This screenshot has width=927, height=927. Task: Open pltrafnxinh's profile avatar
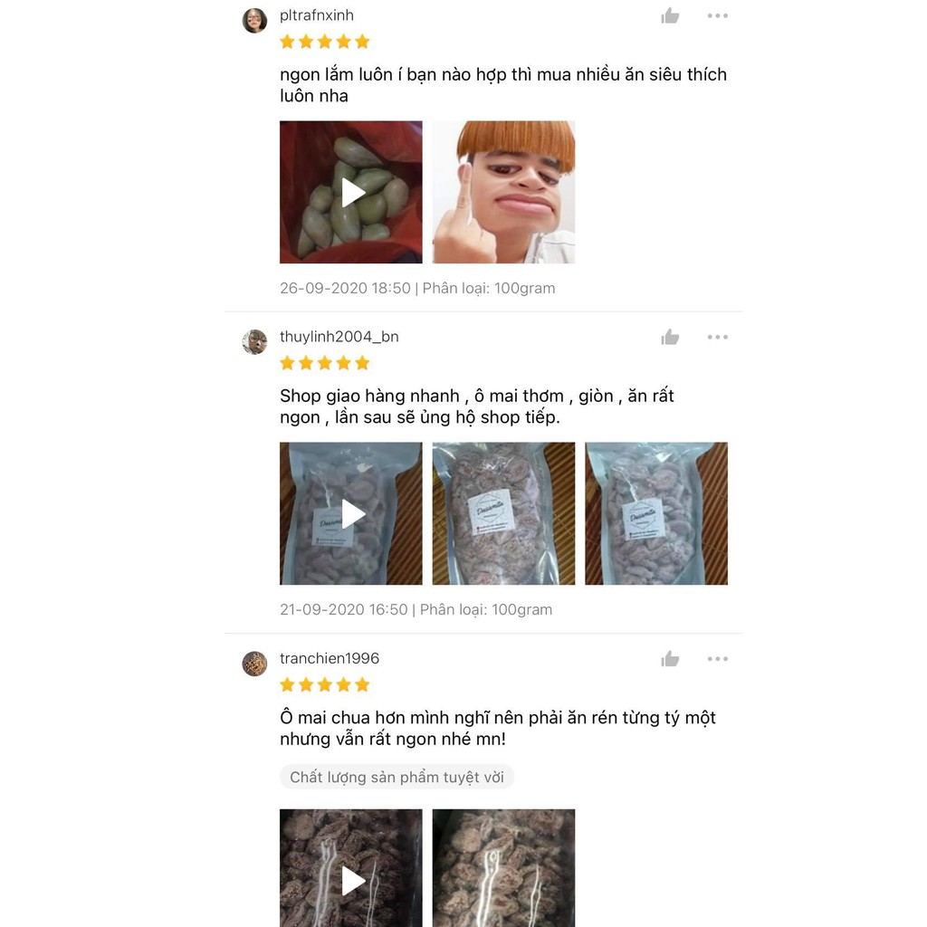coord(254,21)
